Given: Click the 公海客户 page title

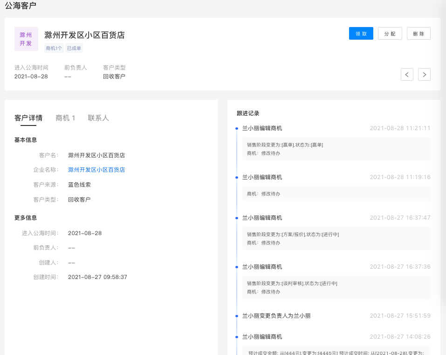Looking at the screenshot, I should (x=21, y=6).
